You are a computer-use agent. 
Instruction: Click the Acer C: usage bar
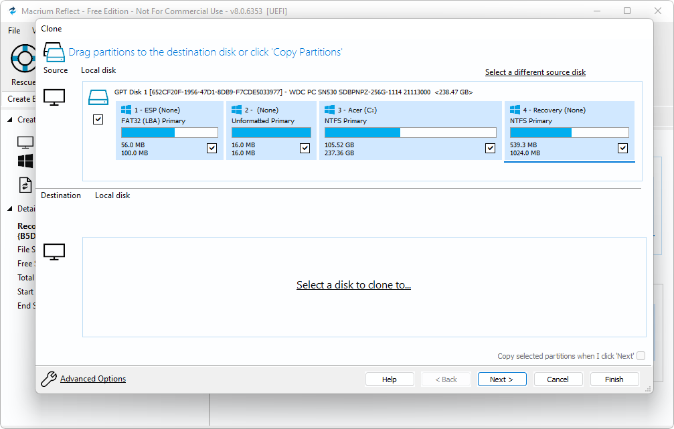tap(410, 133)
